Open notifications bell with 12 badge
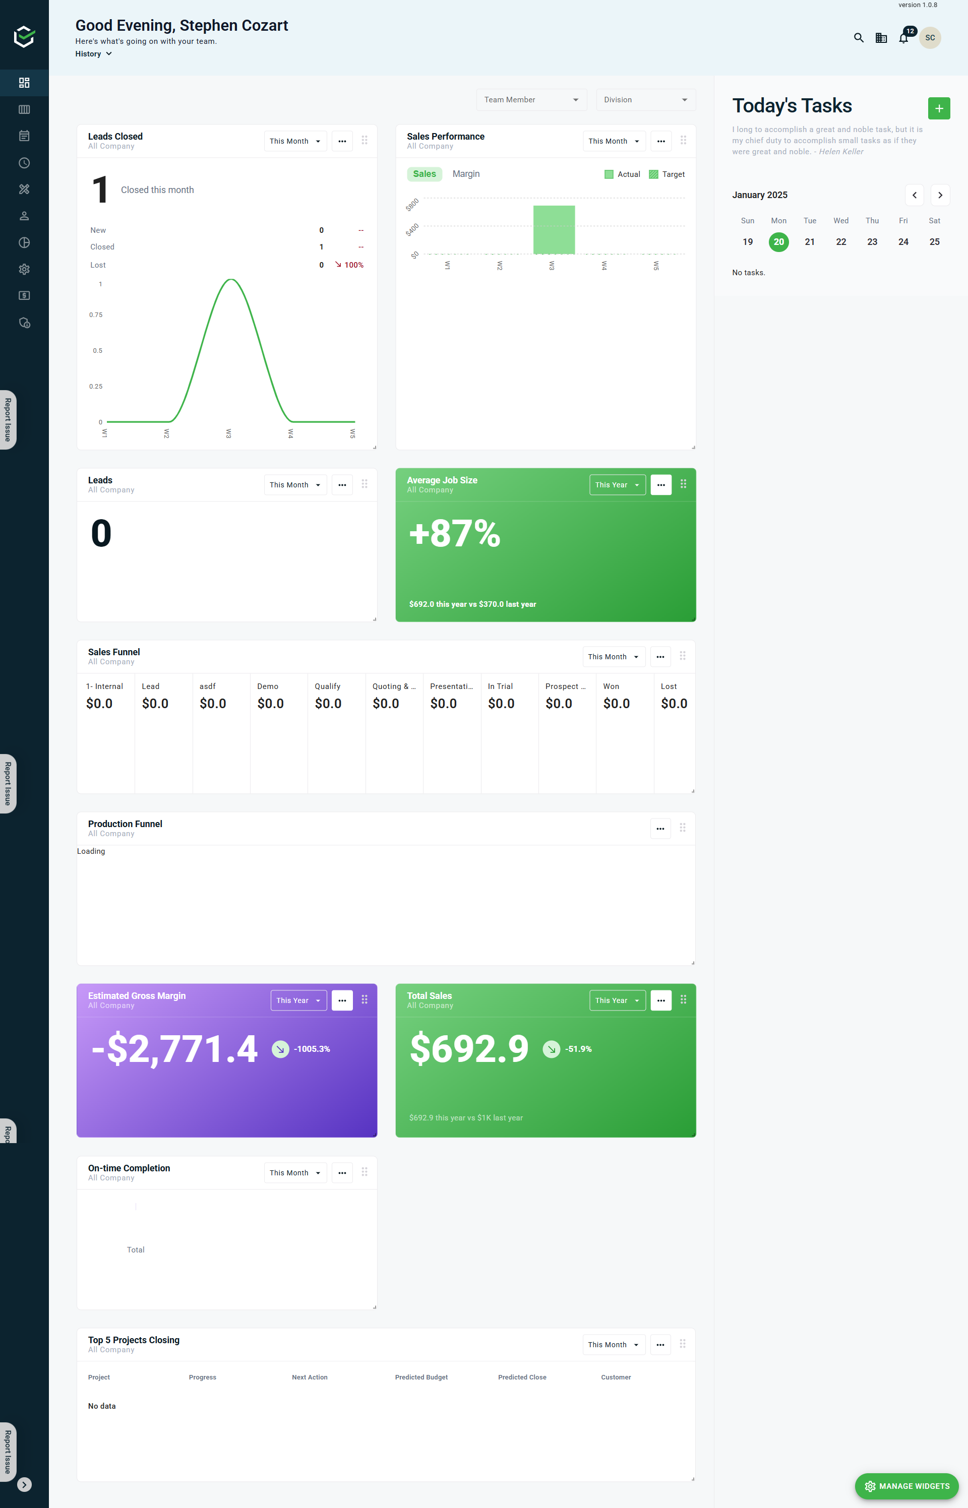The image size is (968, 1508). [904, 38]
